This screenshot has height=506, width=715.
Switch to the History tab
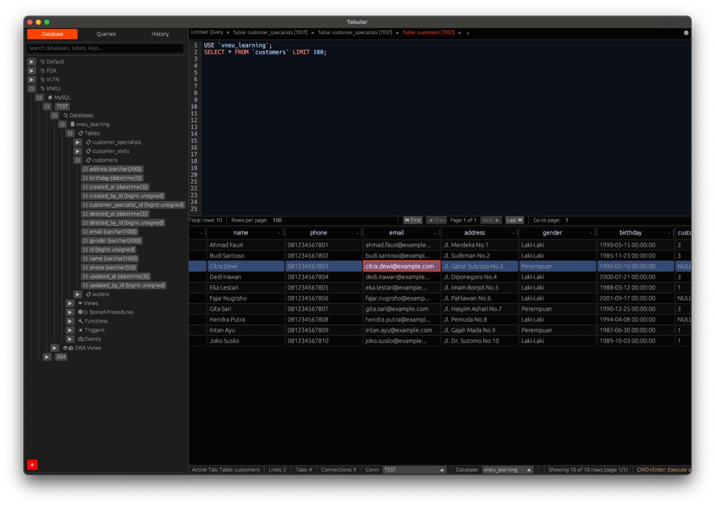tap(160, 34)
